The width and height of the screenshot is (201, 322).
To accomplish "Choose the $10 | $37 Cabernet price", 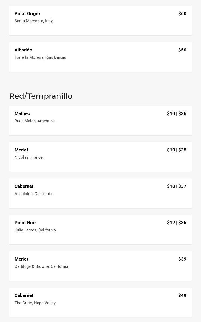I will click(x=176, y=186).
